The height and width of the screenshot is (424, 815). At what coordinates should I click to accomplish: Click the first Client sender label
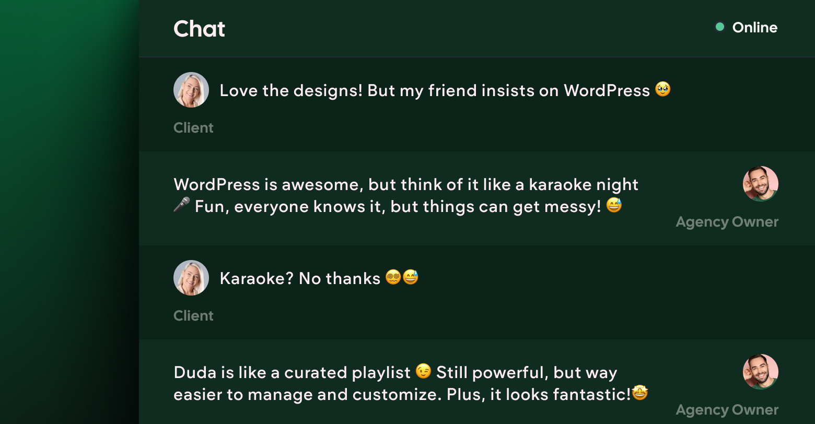point(193,128)
